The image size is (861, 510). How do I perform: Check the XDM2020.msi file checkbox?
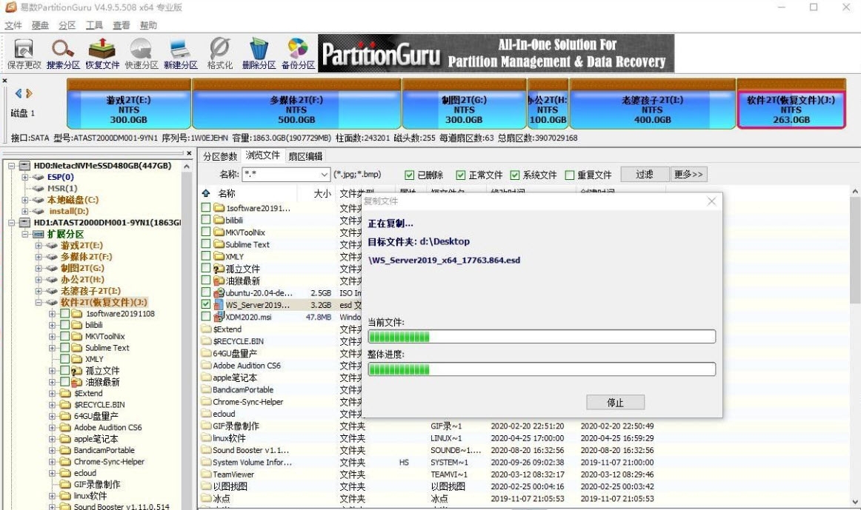point(207,317)
